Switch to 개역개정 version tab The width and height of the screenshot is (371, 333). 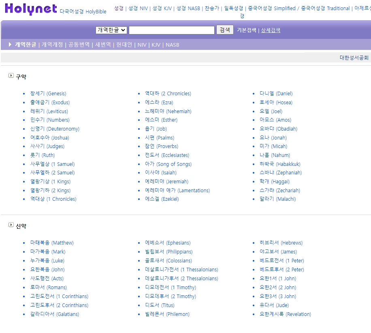pos(52,45)
